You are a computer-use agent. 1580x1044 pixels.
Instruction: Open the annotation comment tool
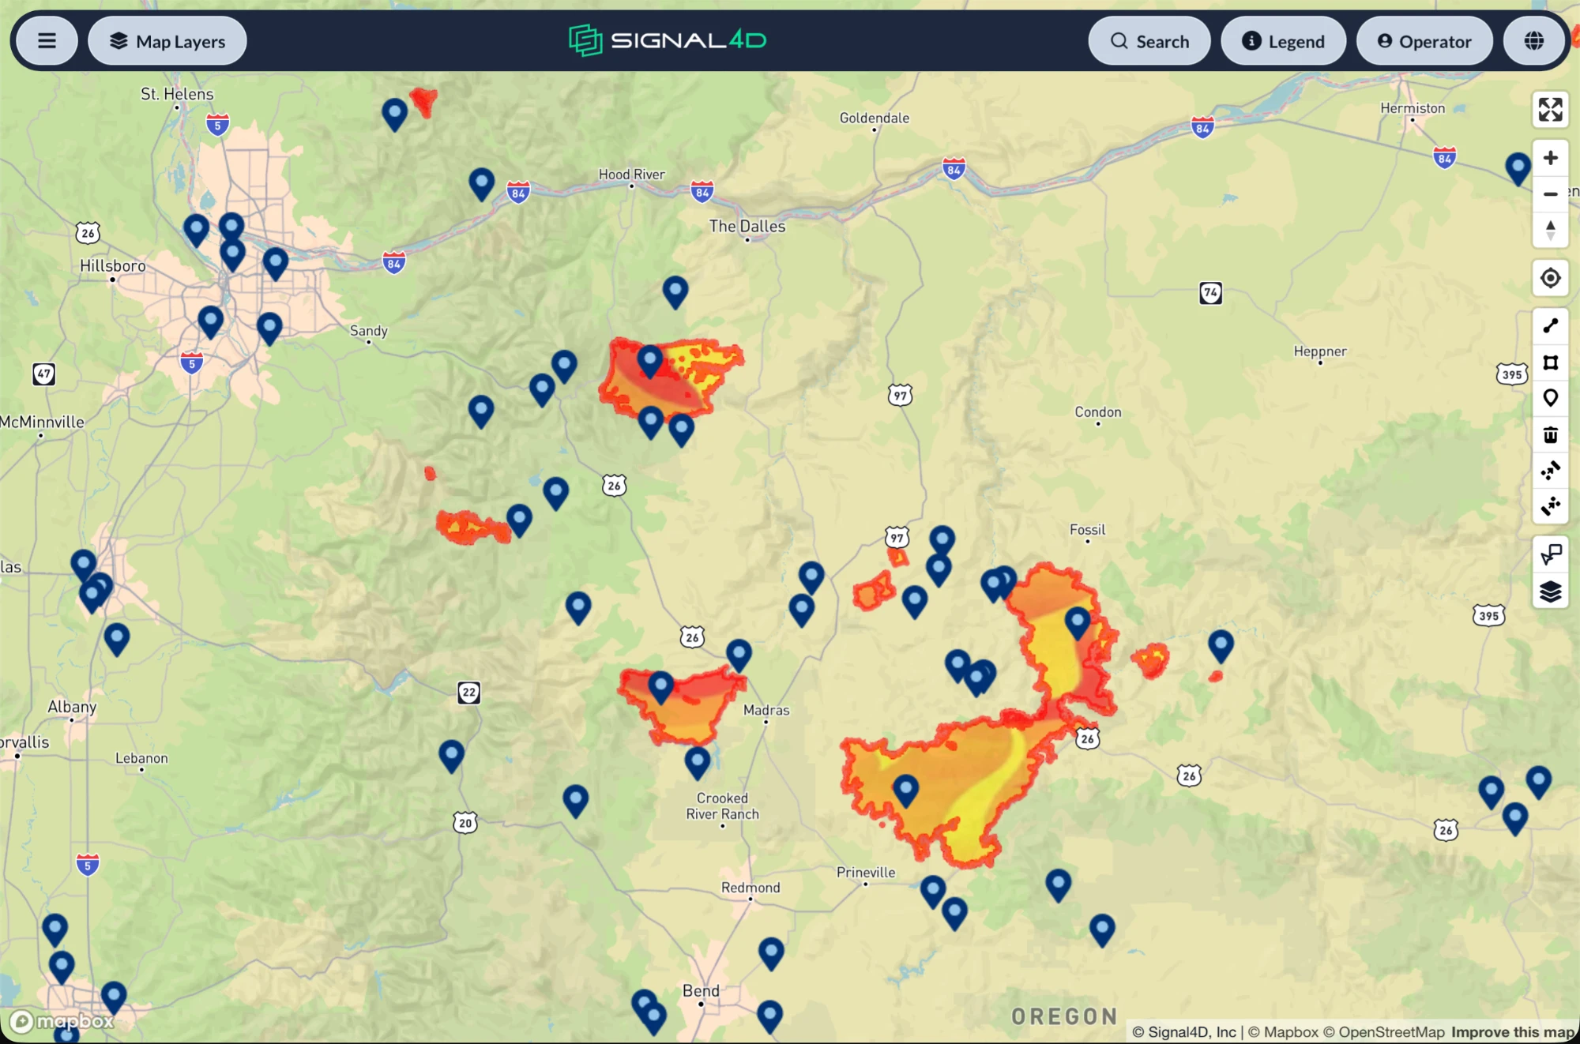click(x=1550, y=555)
